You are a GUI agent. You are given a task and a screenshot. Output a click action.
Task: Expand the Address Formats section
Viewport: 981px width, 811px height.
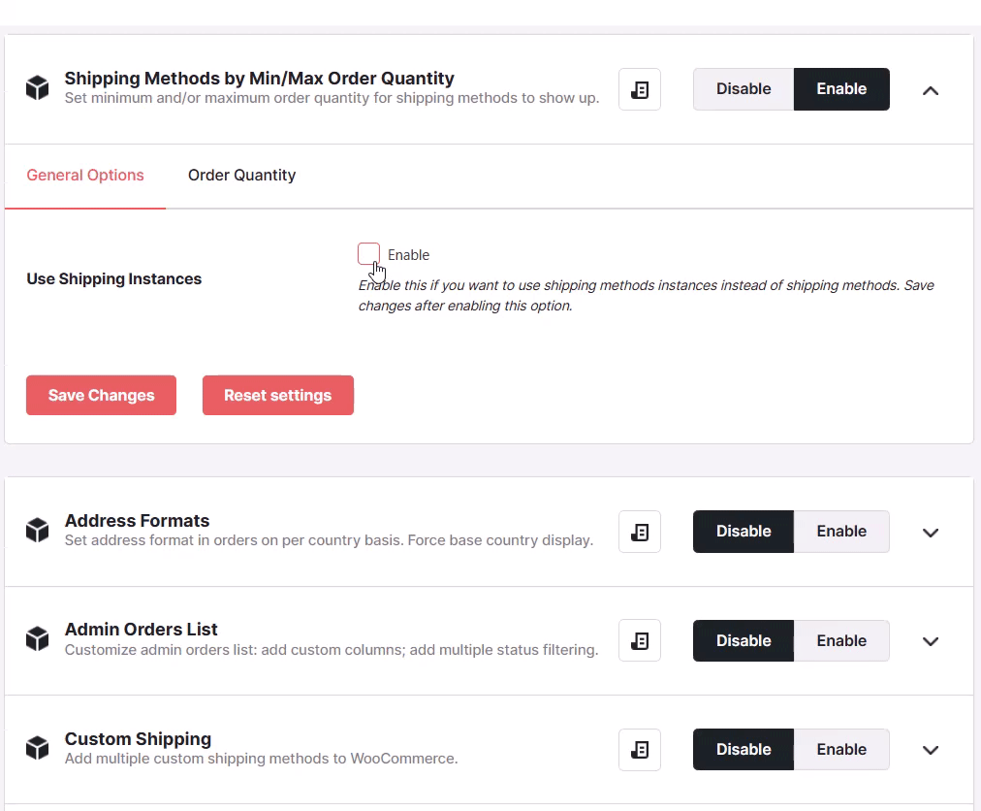[931, 533]
